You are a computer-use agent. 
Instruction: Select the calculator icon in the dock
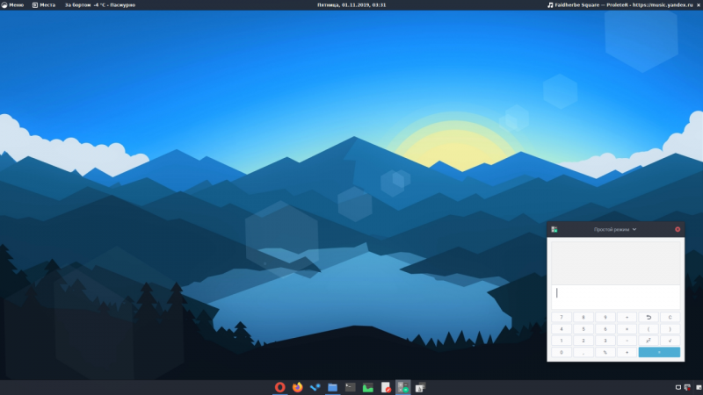pos(403,387)
